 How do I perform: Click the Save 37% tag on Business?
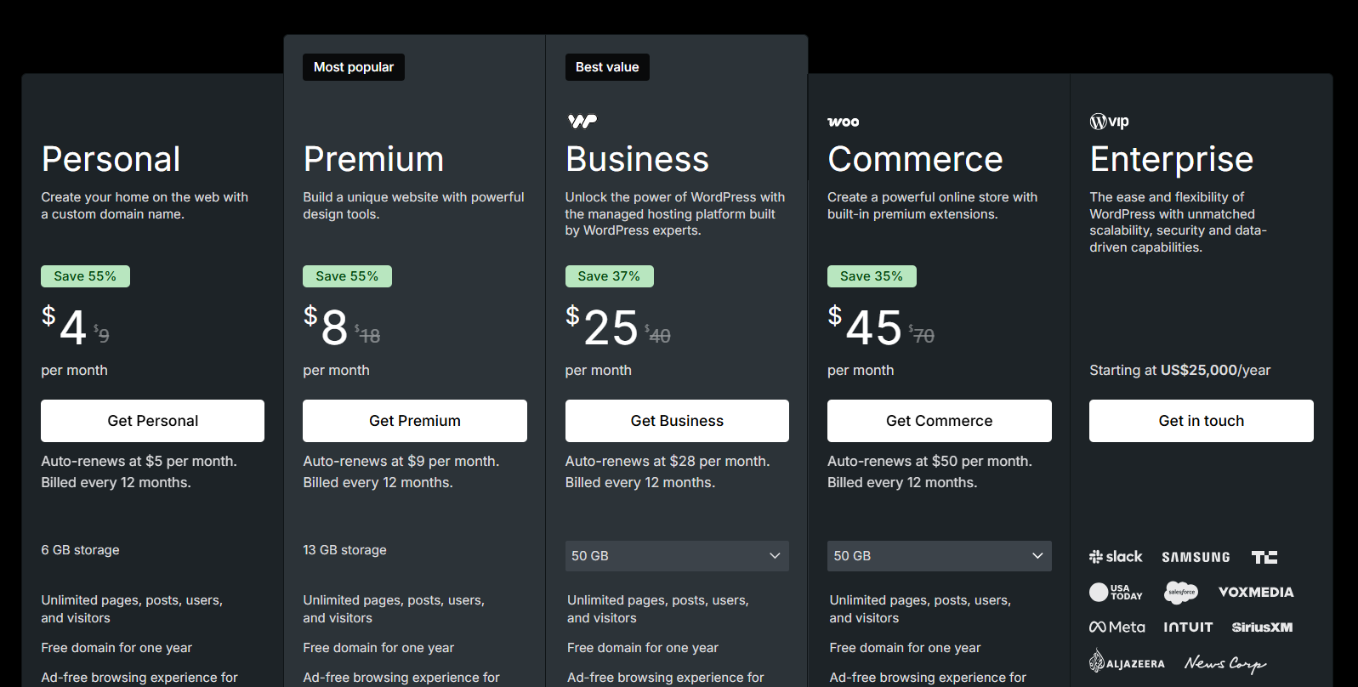tap(609, 276)
